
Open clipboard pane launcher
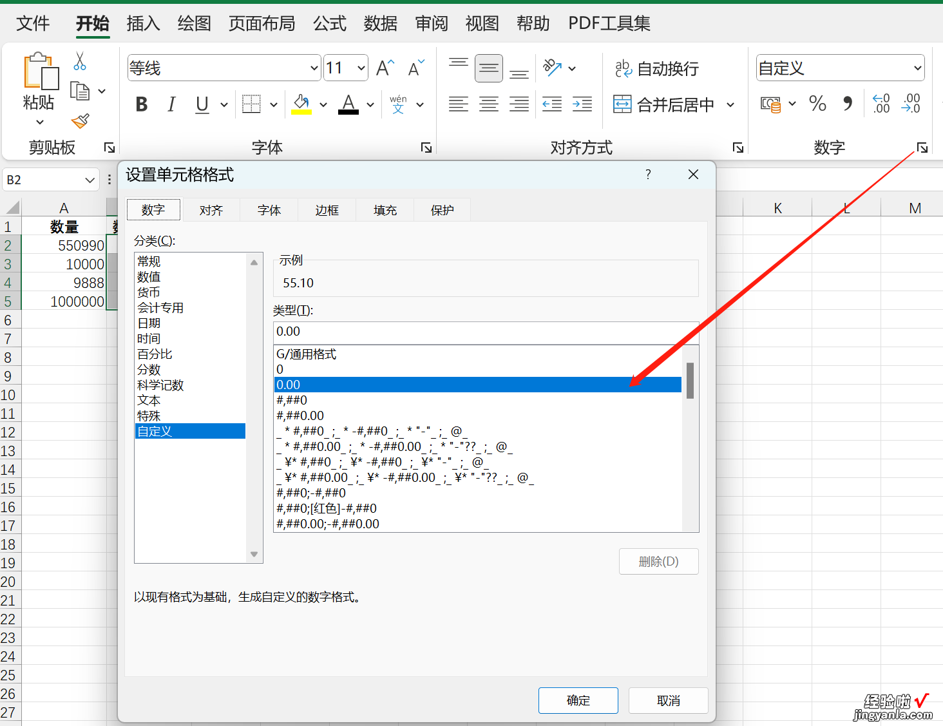(110, 148)
